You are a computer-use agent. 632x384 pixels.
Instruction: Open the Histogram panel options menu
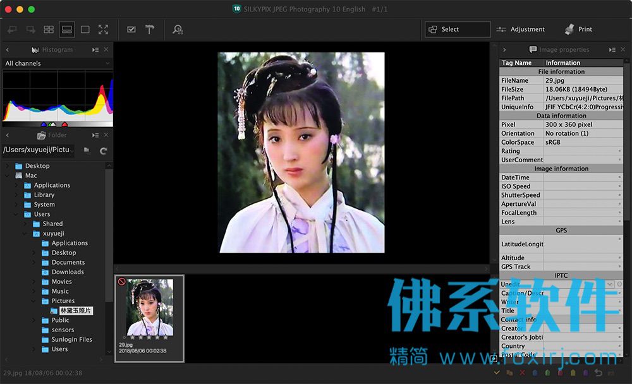(x=95, y=49)
